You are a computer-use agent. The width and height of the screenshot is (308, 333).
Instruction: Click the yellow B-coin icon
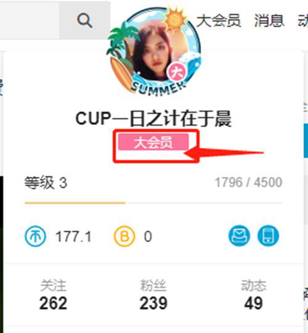(x=124, y=236)
